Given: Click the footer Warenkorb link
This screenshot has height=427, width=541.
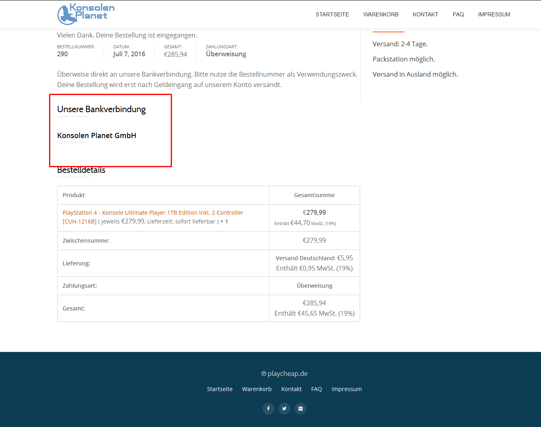Looking at the screenshot, I should tap(257, 389).
